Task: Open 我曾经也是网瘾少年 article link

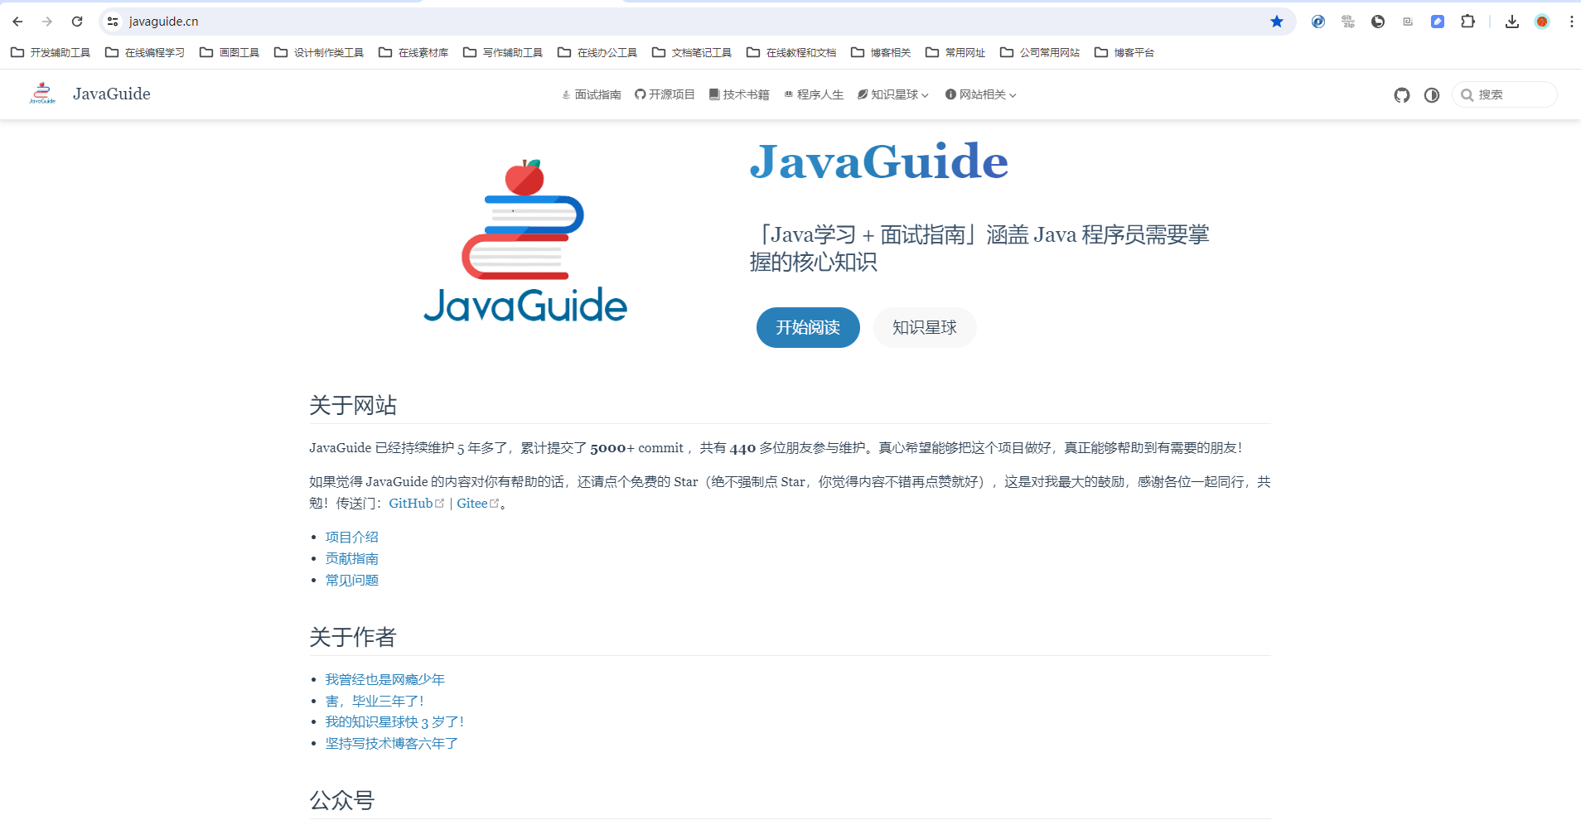Action: click(385, 679)
